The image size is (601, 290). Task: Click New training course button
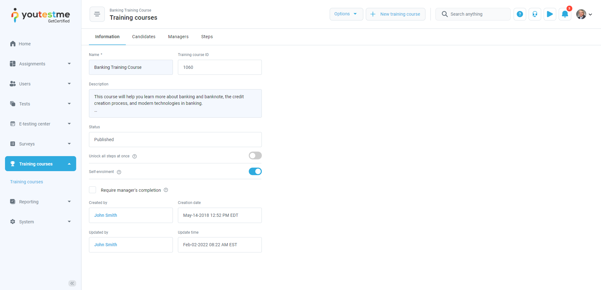pos(395,14)
